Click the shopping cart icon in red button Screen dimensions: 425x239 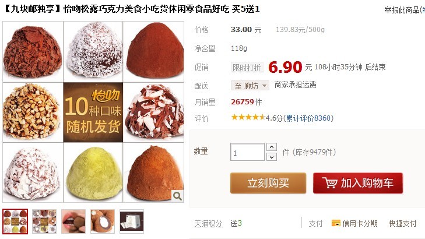point(329,183)
